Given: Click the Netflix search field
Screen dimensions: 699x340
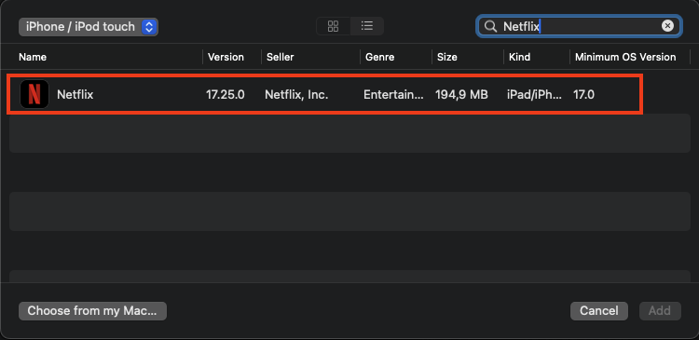Looking at the screenshot, I should click(x=579, y=26).
